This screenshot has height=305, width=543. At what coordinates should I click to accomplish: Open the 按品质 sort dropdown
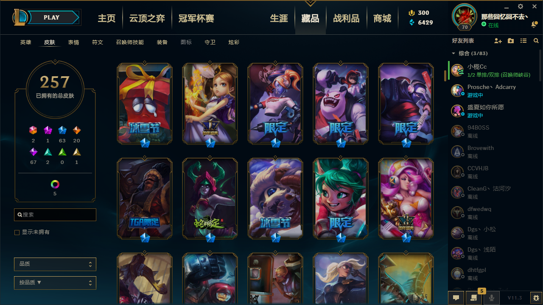click(x=55, y=283)
